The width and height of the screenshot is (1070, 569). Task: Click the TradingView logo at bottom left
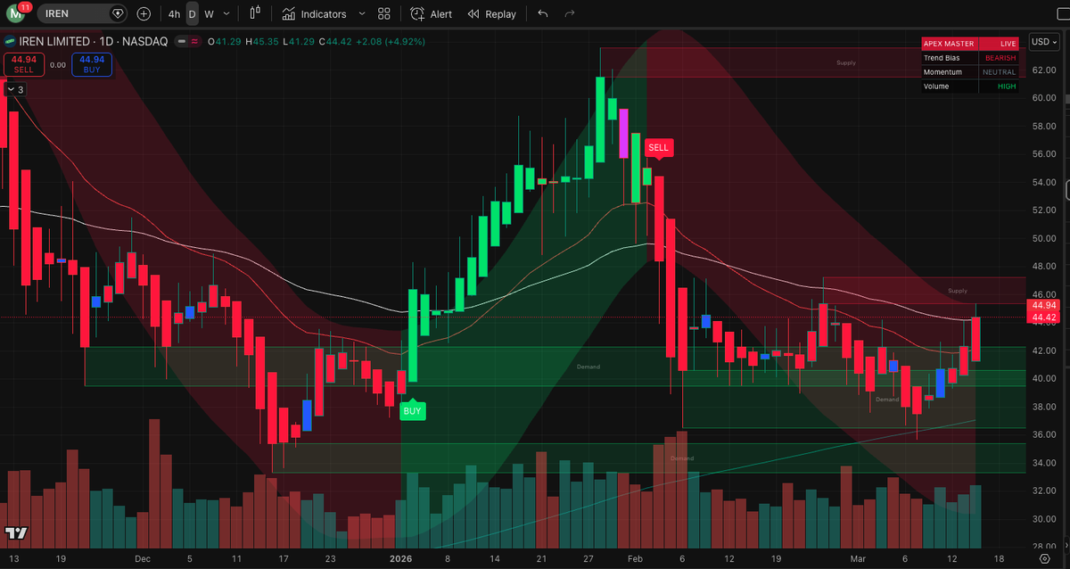15,532
